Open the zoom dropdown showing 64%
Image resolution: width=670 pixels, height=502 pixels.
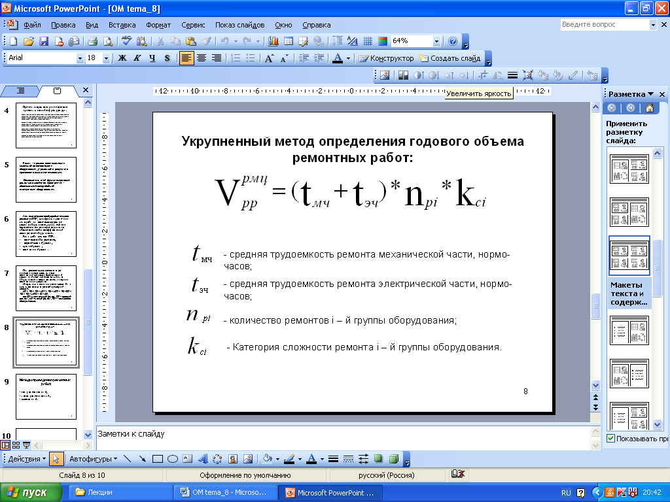436,41
